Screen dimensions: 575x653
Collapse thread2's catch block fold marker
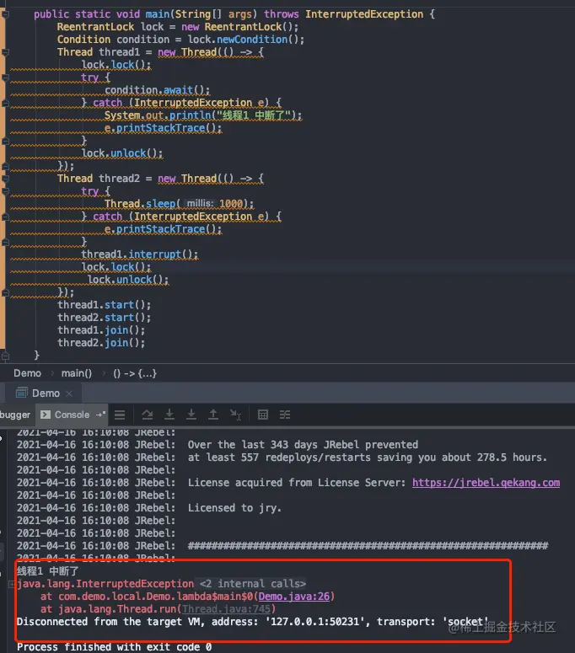(5, 217)
